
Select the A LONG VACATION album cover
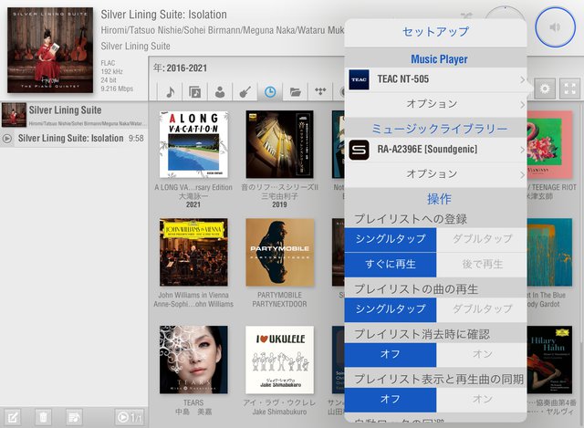(193, 144)
